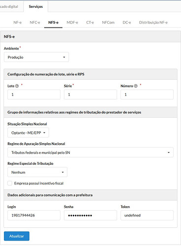The image size is (181, 246).
Task: Click the Login input field
Action: [x=34, y=215]
